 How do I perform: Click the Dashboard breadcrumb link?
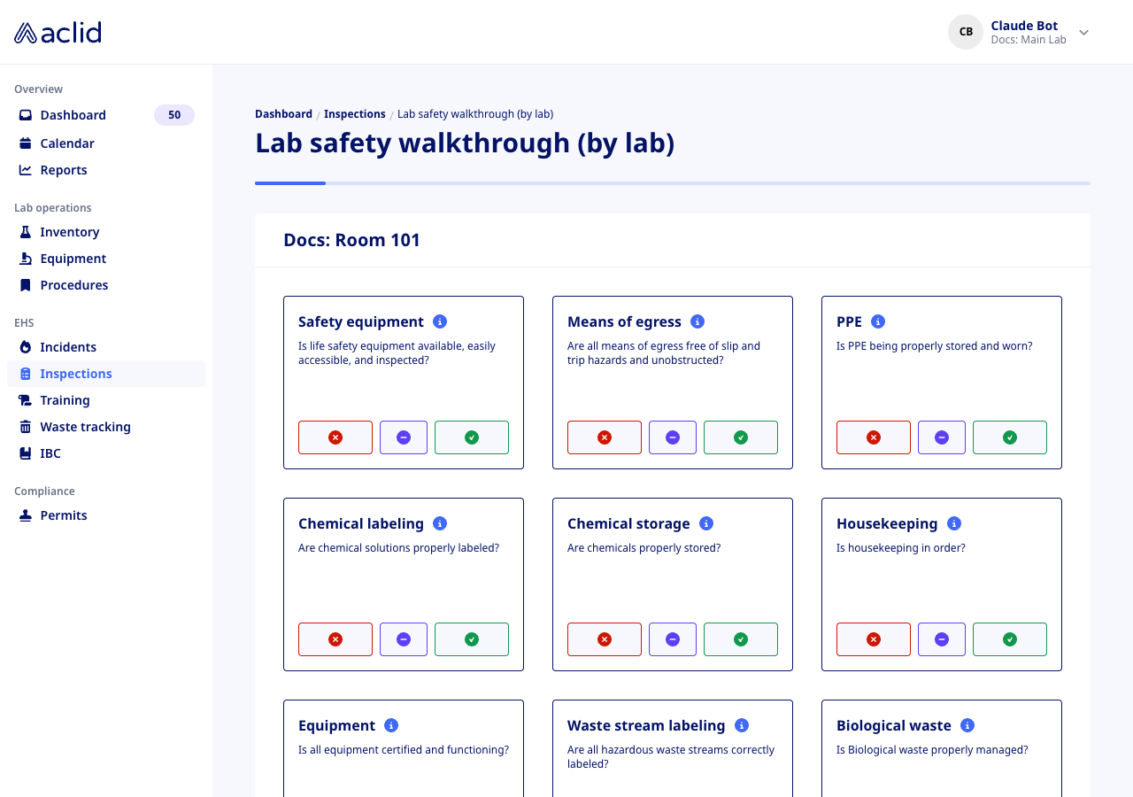point(283,114)
